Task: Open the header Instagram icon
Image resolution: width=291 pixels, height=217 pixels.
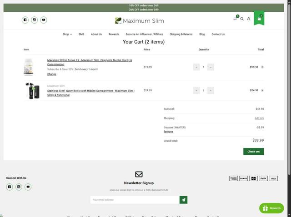Action: click(35, 20)
